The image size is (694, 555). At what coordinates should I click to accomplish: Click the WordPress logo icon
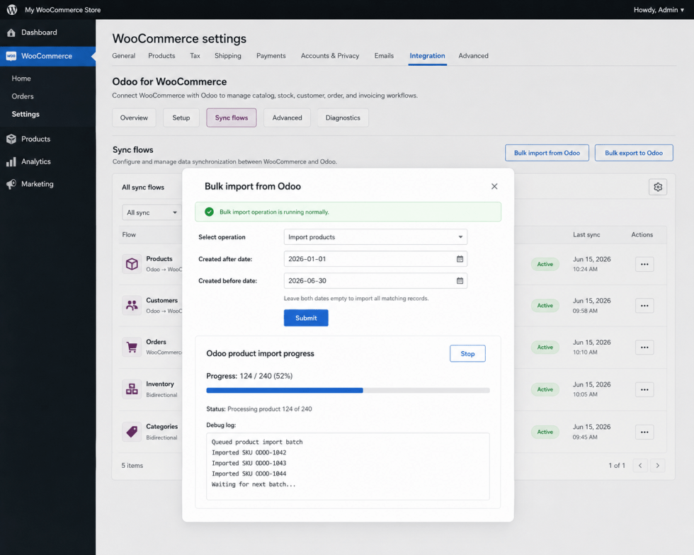(x=12, y=9)
